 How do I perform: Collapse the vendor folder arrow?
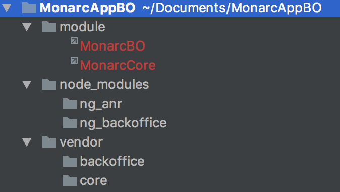coord(27,142)
